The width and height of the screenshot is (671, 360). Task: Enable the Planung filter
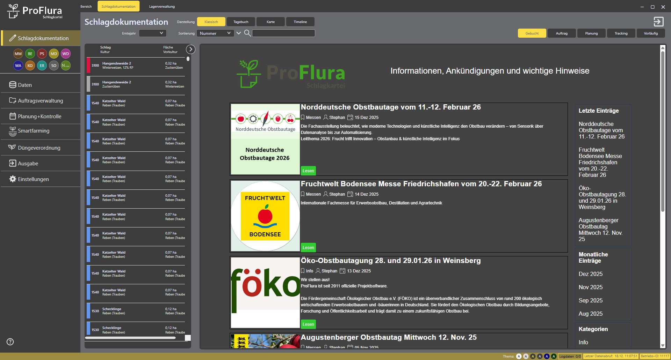(x=591, y=33)
